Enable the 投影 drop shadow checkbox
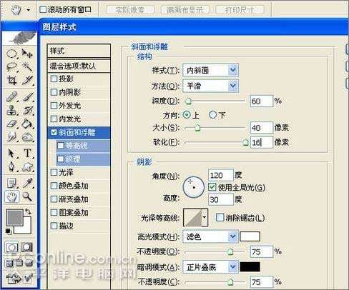Image resolution: width=349 pixels, height=290 pixels. 54,79
